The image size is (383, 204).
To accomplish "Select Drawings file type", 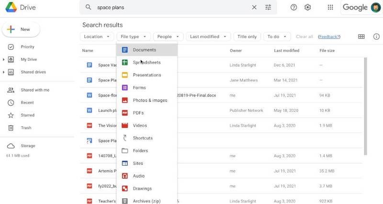I will tap(147, 188).
